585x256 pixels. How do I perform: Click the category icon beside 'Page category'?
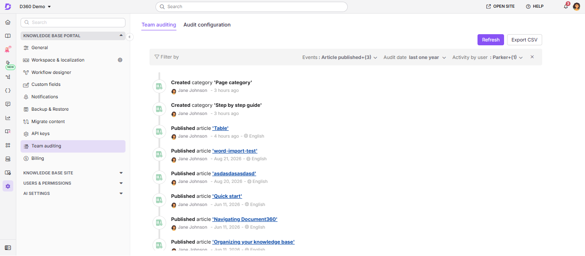(x=159, y=86)
